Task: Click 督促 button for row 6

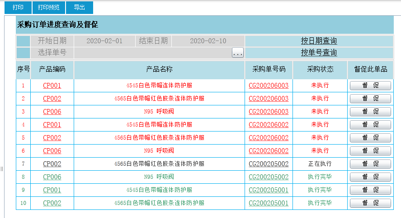Action: (x=370, y=151)
